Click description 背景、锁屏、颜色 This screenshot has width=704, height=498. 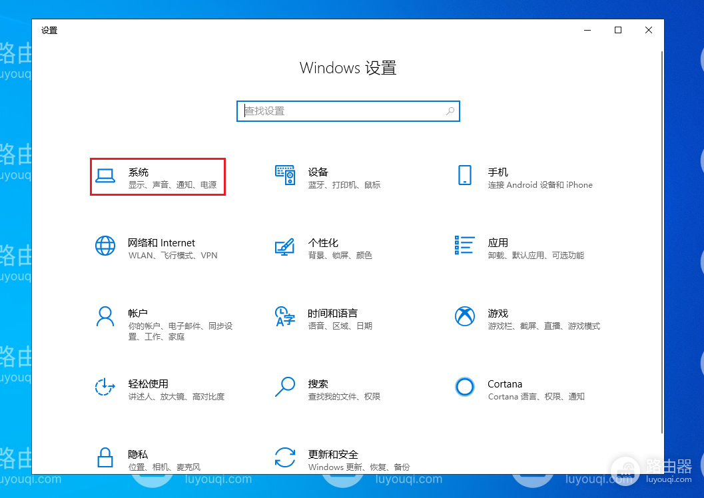[340, 255]
